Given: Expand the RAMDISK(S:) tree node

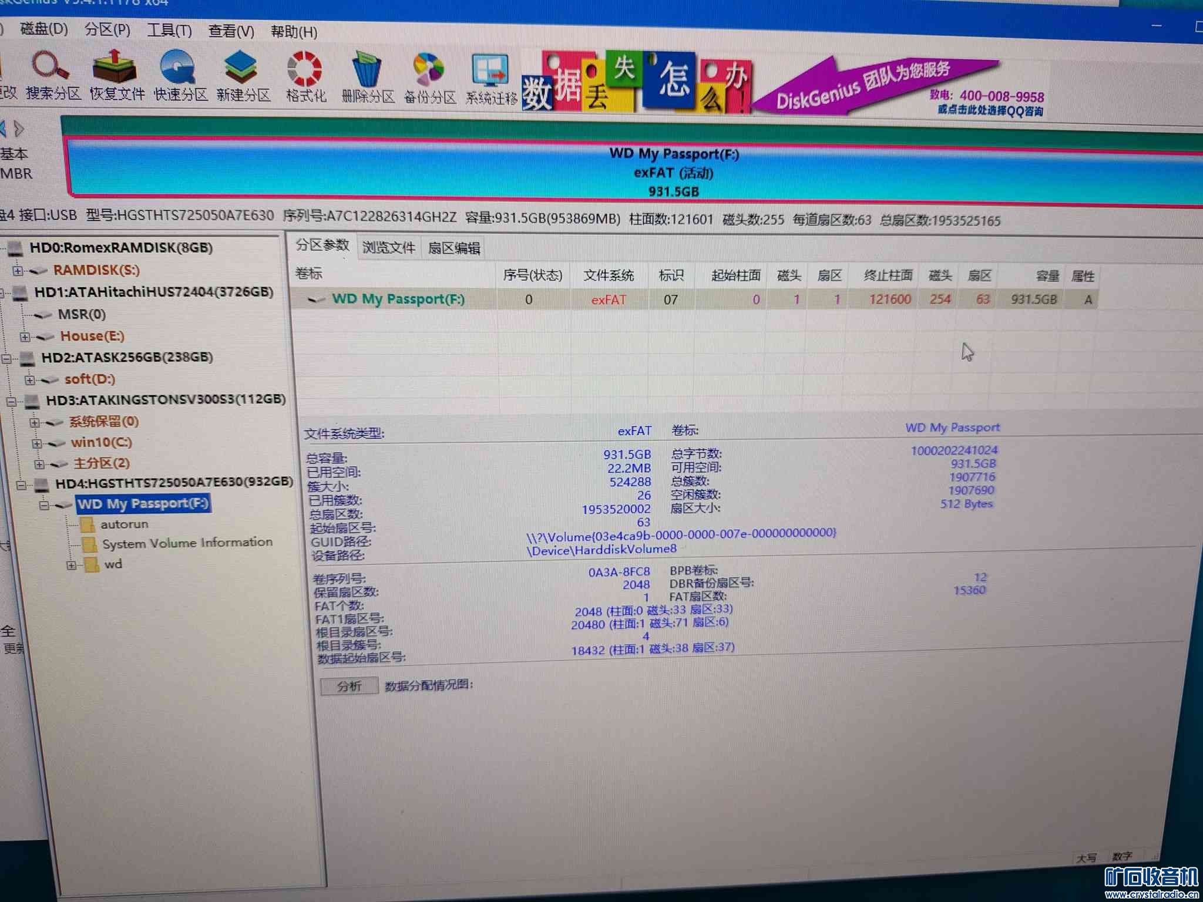Looking at the screenshot, I should (18, 271).
